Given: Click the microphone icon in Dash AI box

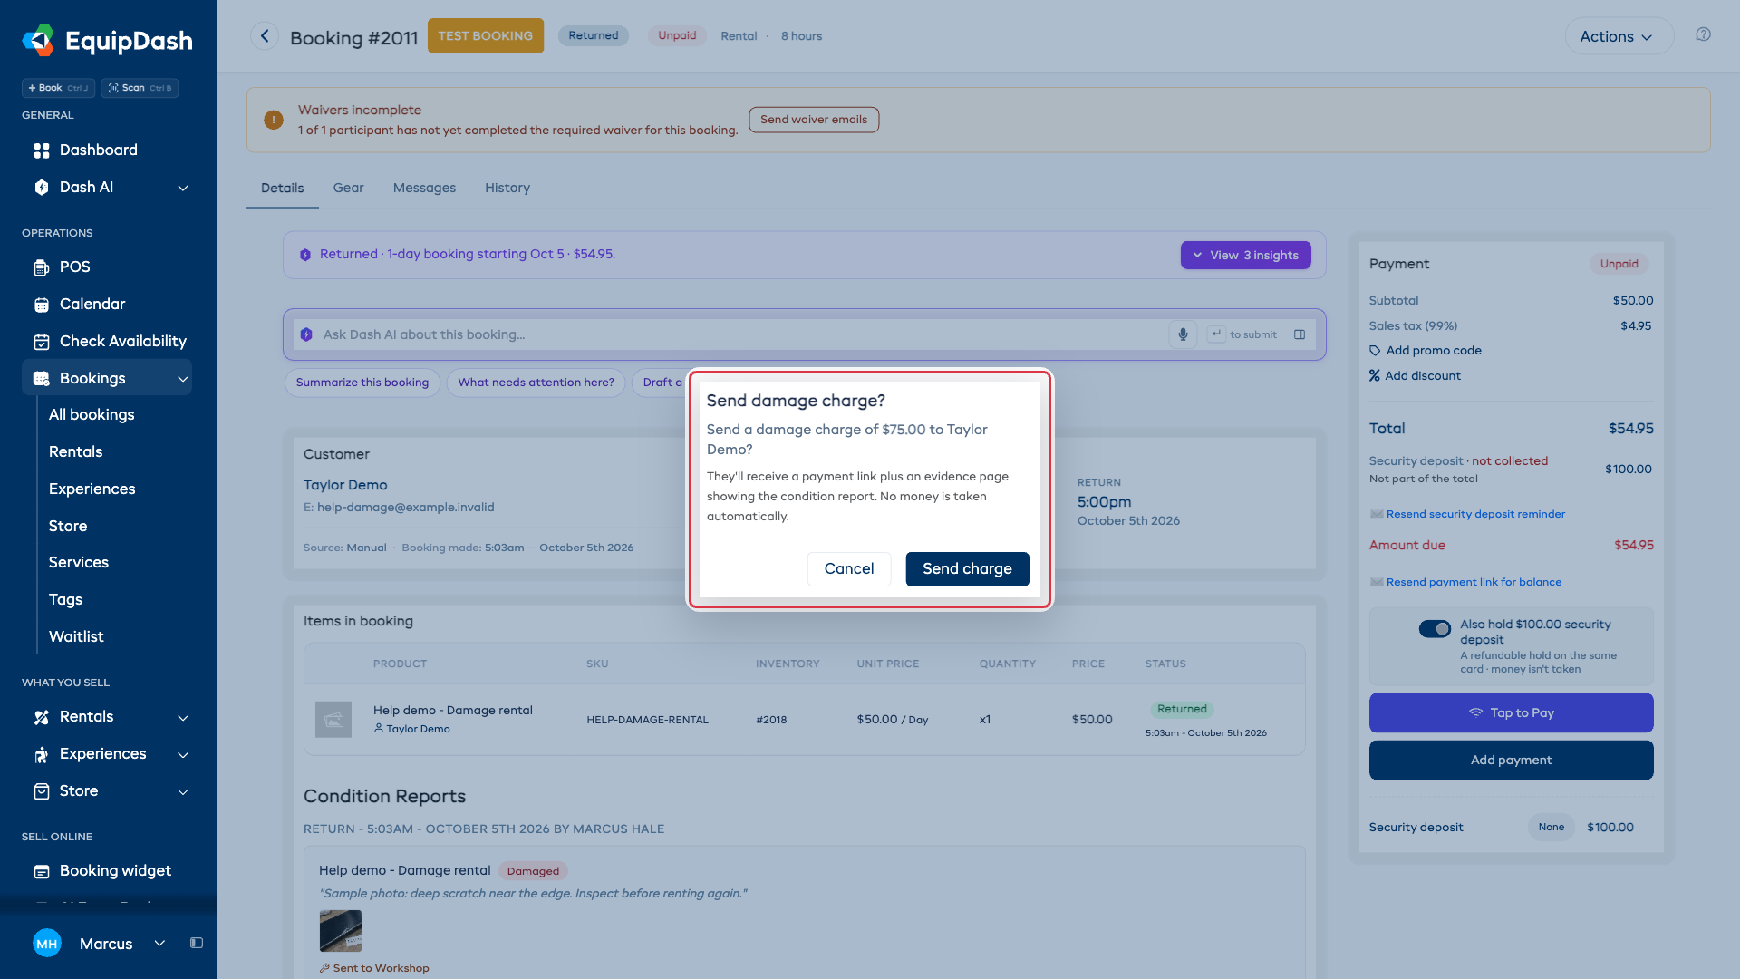Looking at the screenshot, I should (1183, 334).
